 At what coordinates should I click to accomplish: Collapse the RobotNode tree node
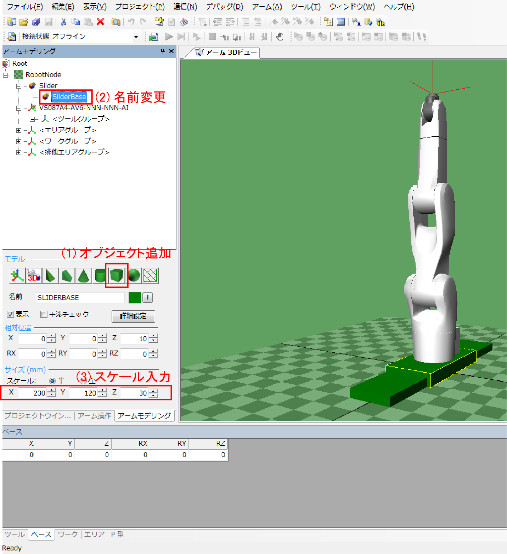tap(6, 75)
